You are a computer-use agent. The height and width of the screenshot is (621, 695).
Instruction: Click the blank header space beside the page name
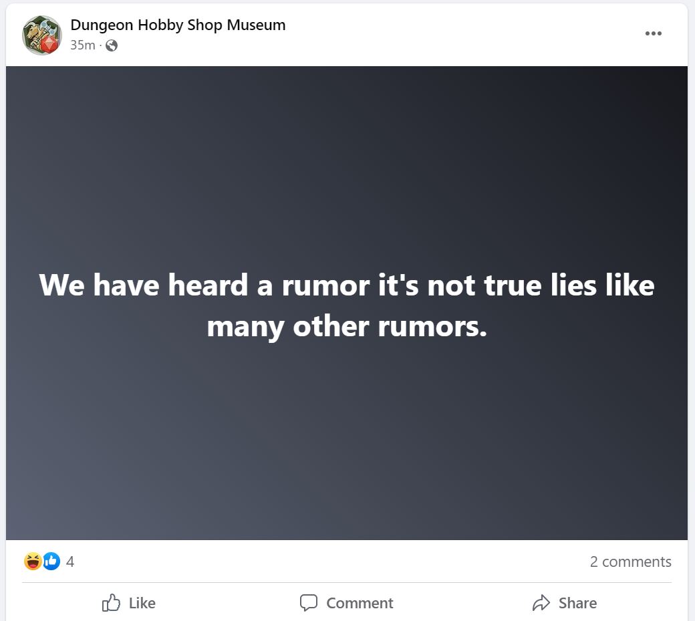tap(454, 33)
